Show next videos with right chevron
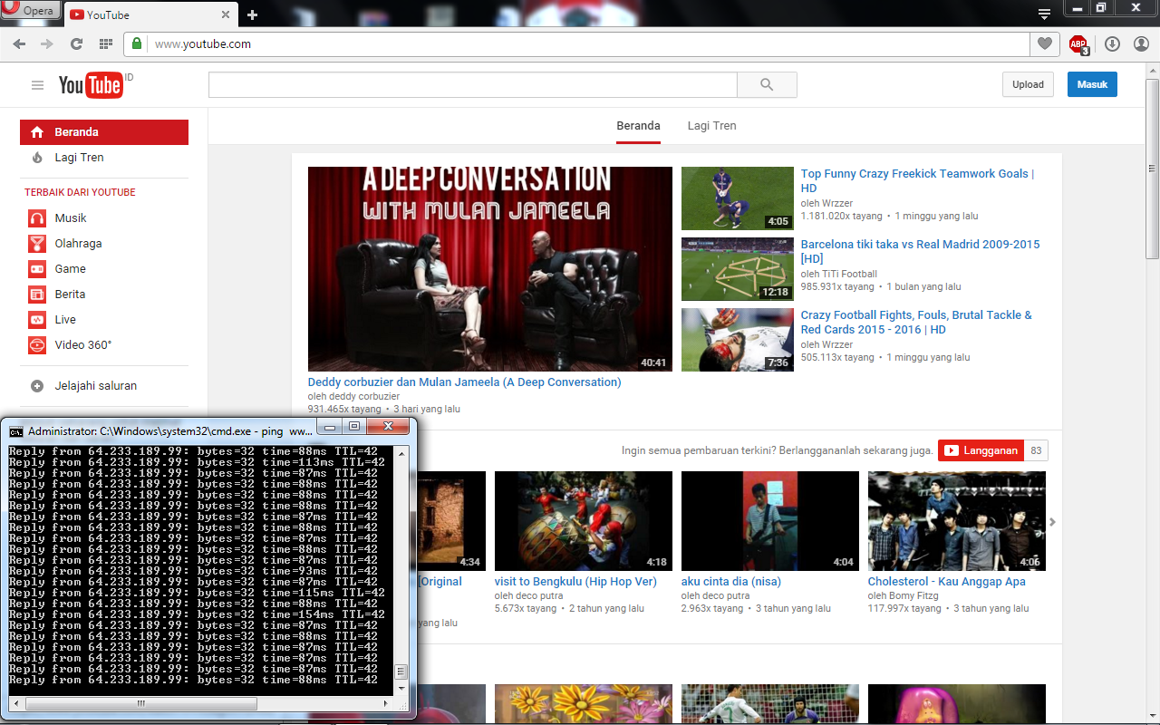1160x725 pixels. [x=1053, y=522]
